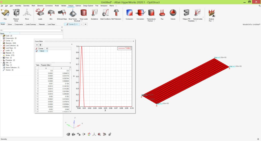Close the model browser panel
The image size is (261, 141).
(x=62, y=27)
